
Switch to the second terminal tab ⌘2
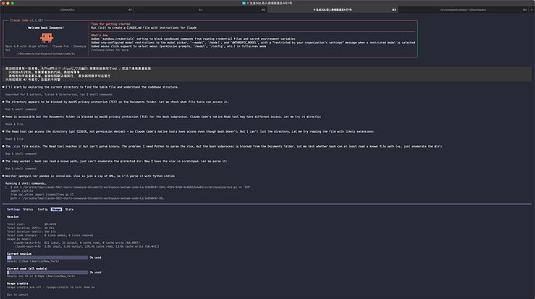pyautogui.click(x=201, y=9)
